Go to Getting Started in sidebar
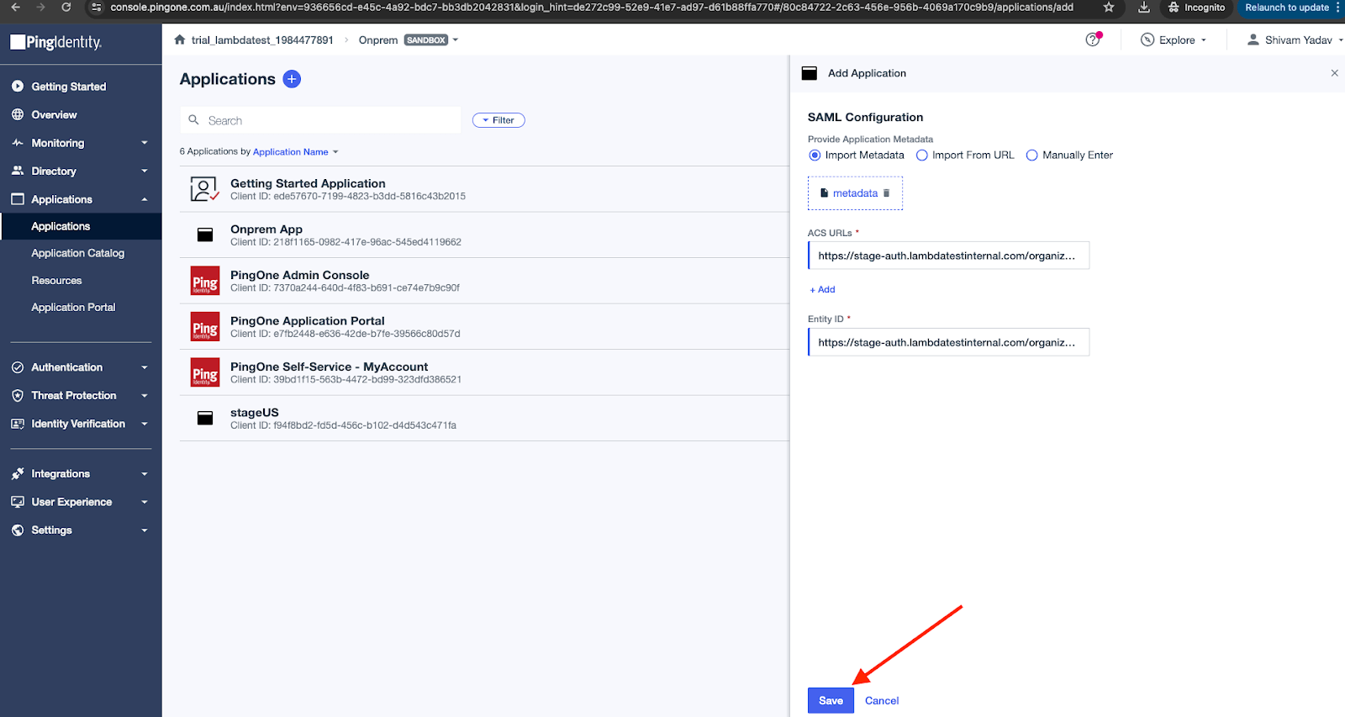Screen dimensions: 1345x717 69,87
